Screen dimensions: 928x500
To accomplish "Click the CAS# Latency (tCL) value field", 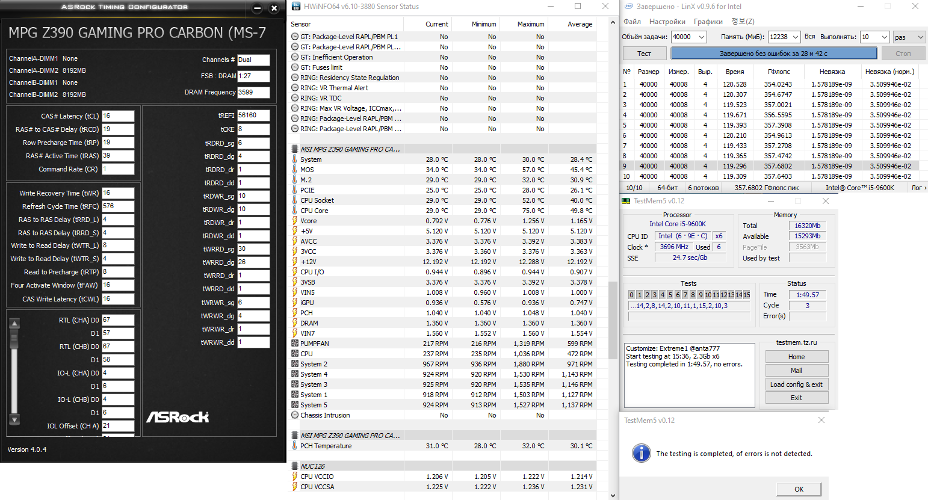I will point(118,116).
